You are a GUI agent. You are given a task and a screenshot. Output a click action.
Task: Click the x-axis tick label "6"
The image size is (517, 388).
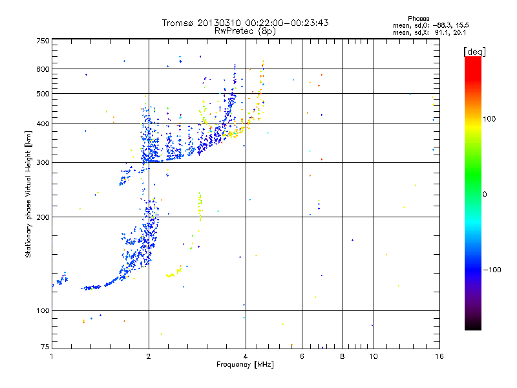click(x=302, y=356)
